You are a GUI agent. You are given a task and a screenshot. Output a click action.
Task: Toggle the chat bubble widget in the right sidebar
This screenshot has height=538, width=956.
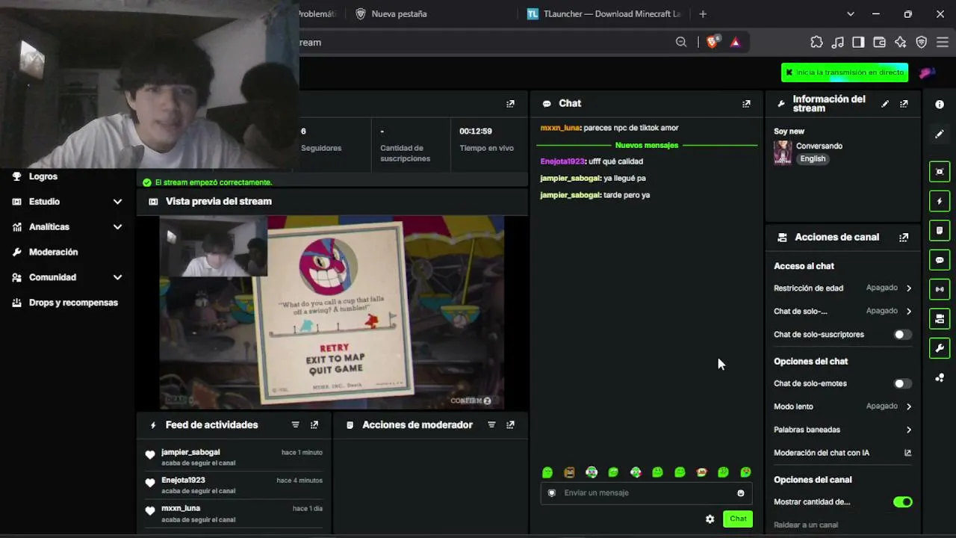point(940,260)
